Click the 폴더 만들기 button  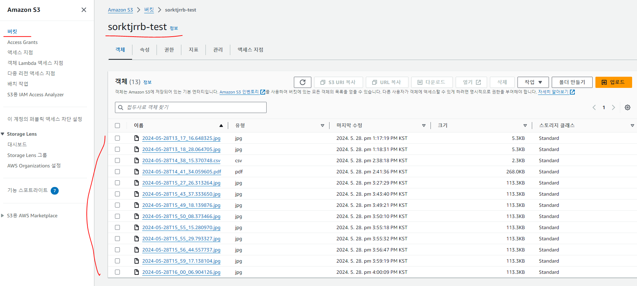tap(572, 82)
